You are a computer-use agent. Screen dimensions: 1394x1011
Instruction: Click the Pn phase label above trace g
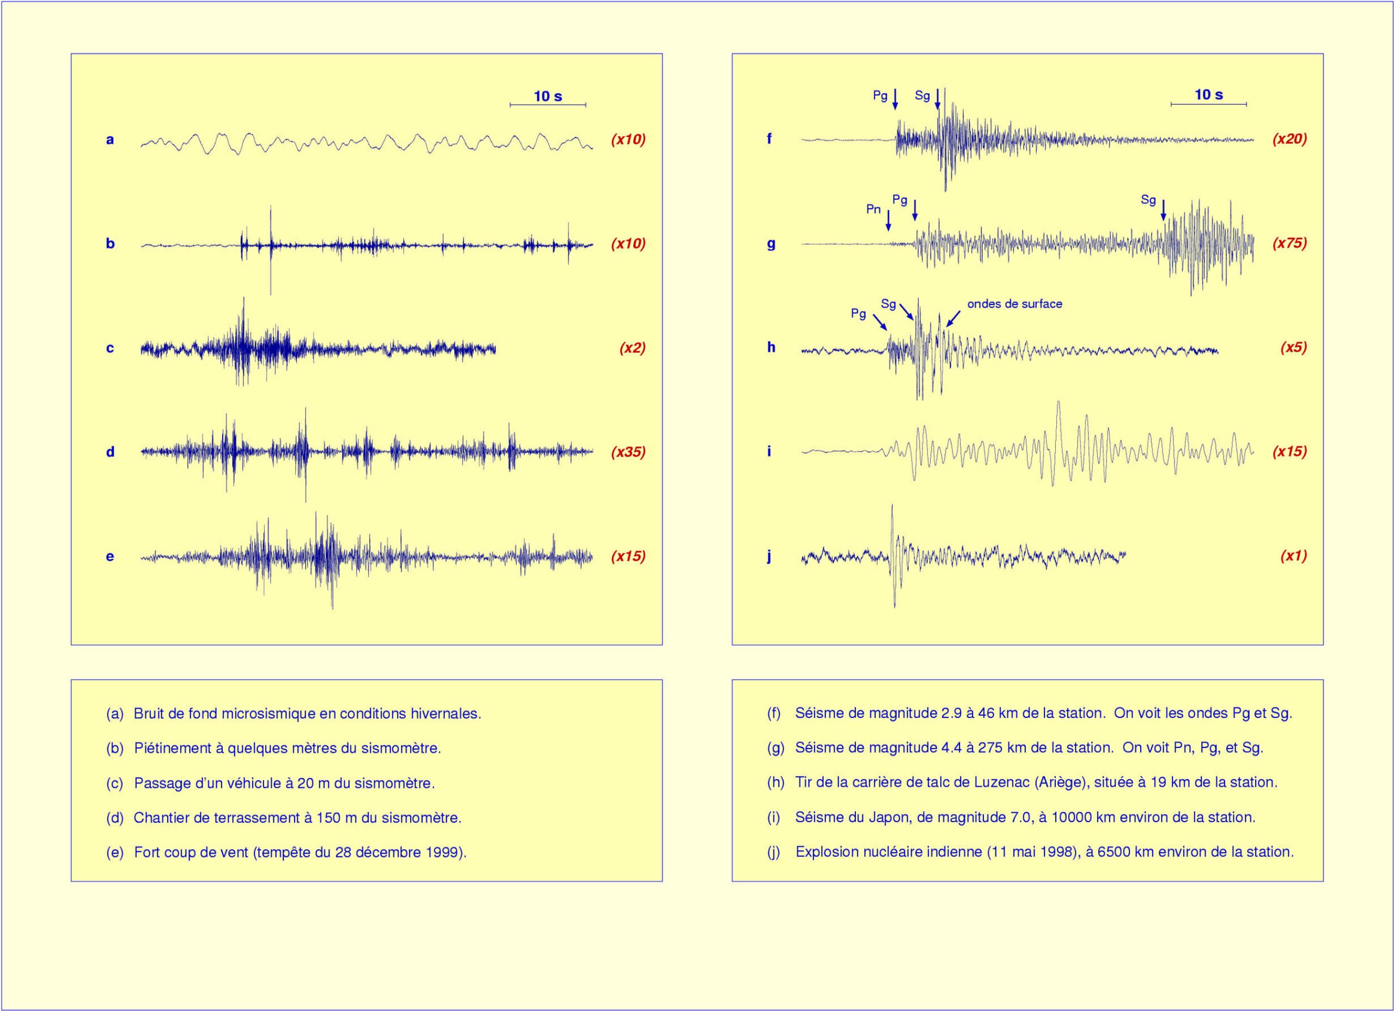[873, 209]
